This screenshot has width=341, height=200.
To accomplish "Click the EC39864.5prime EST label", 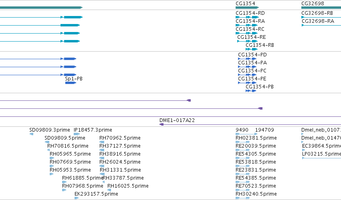I will pyautogui.click(x=321, y=146).
